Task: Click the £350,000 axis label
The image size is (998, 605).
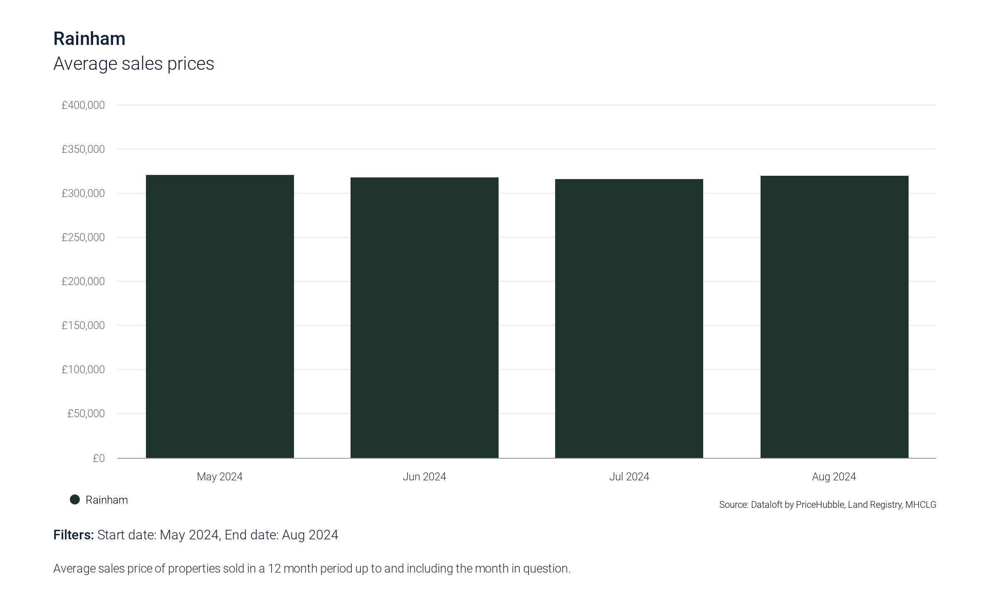Action: coord(83,149)
